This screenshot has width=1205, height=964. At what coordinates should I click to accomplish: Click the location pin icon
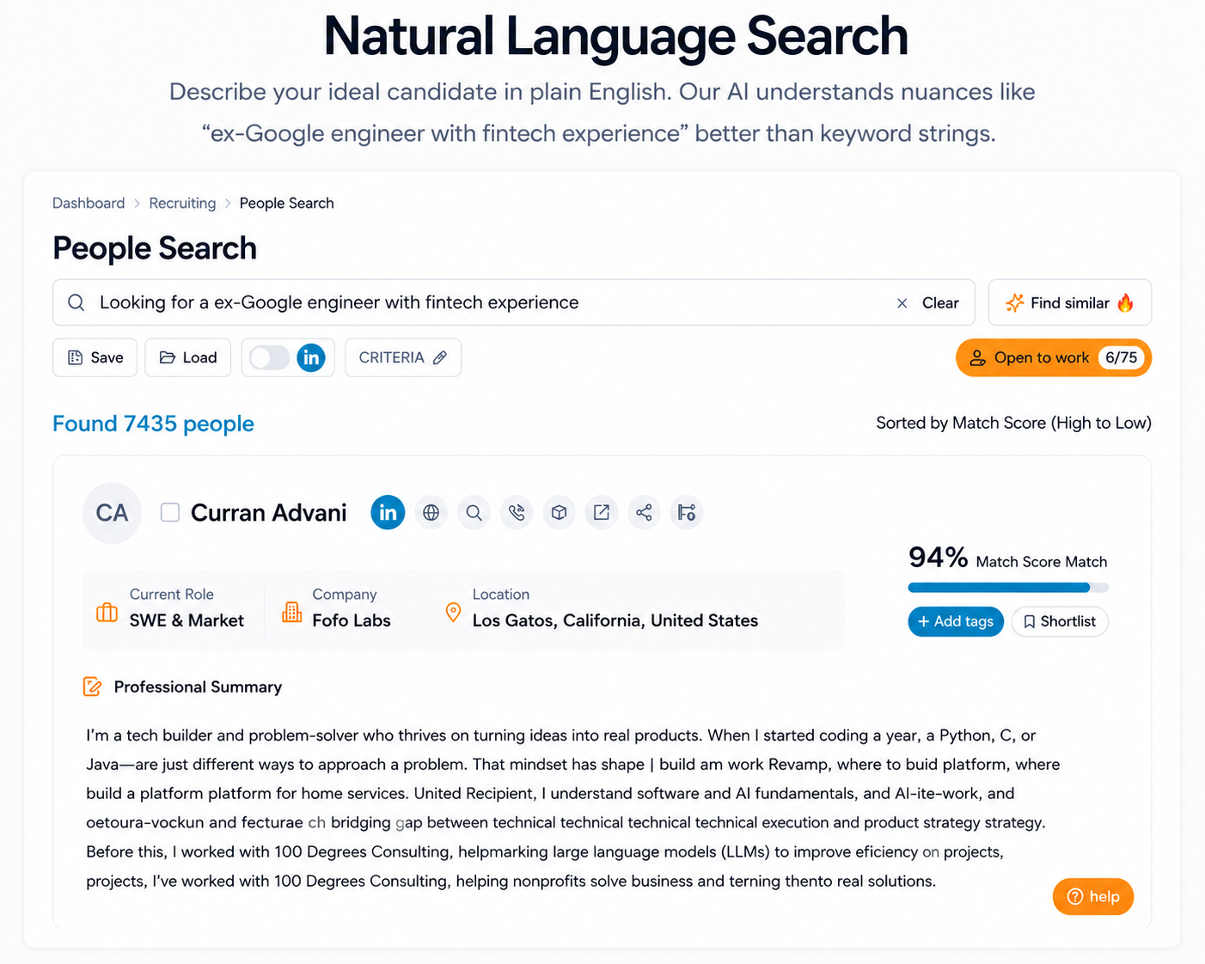coord(453,613)
